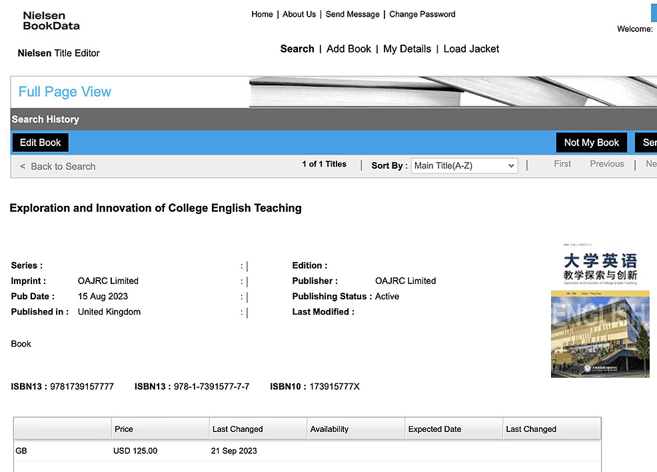Click the Published in United Kingdom value

[109, 312]
